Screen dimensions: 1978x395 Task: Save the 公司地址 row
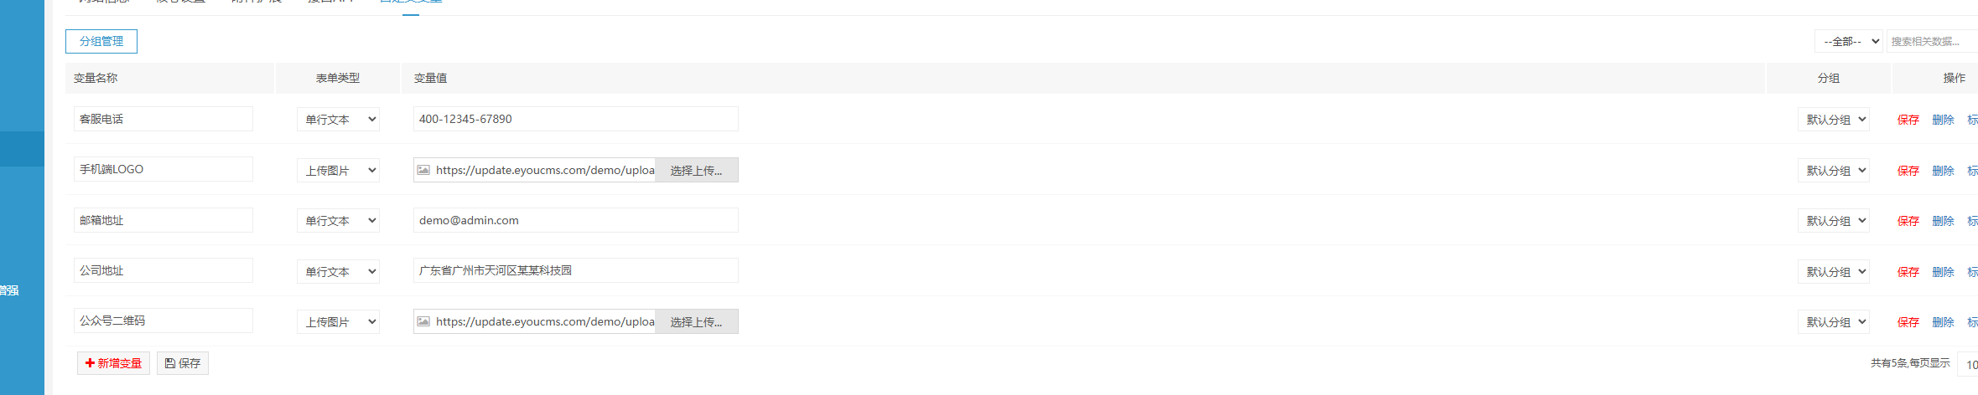click(1908, 272)
